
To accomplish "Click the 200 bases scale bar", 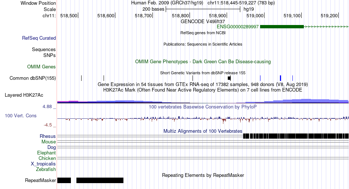I will (x=203, y=9).
